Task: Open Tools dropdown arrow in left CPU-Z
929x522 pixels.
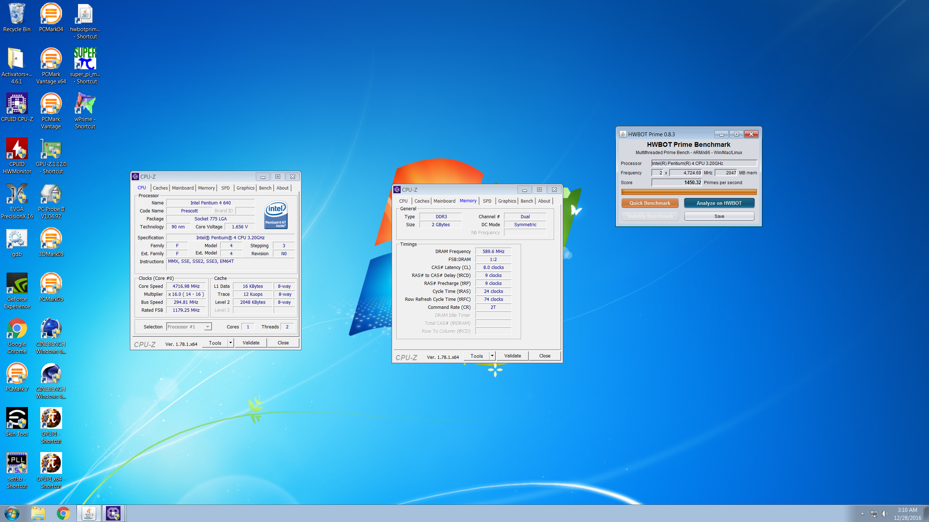Action: coord(230,343)
